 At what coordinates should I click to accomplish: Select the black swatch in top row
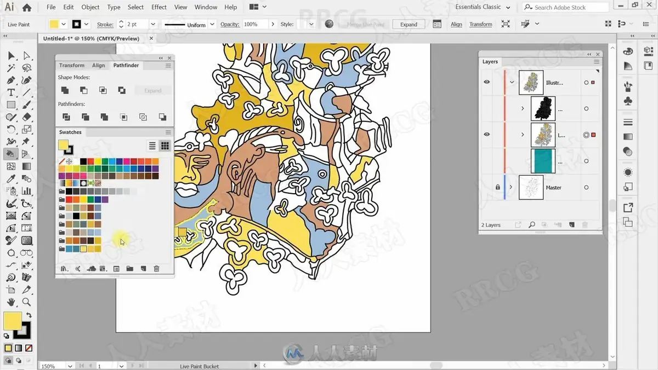coord(83,161)
